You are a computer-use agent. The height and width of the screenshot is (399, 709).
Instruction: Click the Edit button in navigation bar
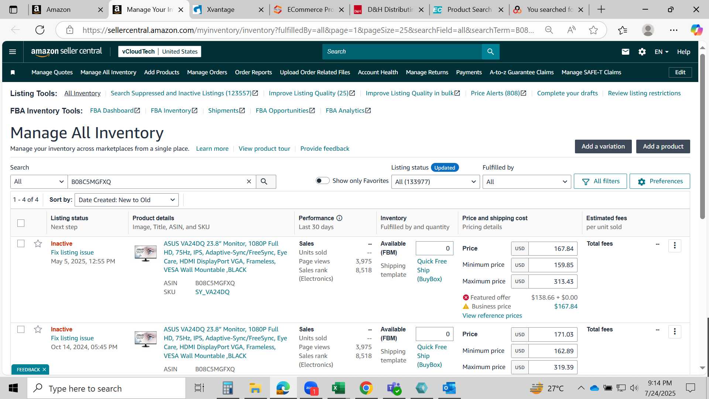(680, 72)
